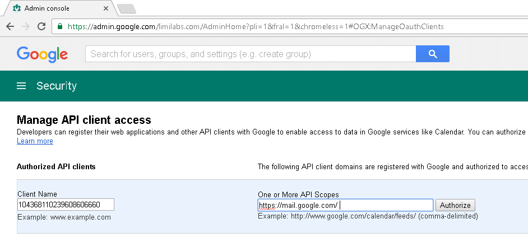Click the Authorize button

(x=455, y=205)
